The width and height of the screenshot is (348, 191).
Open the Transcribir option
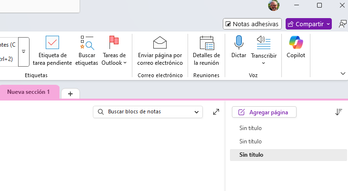tap(263, 50)
